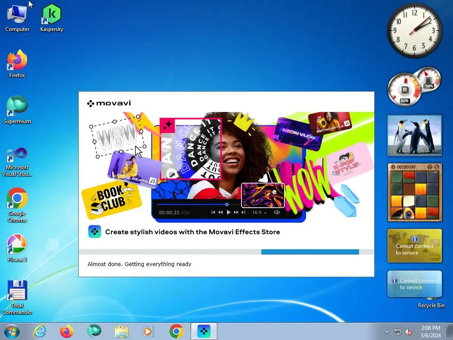Click the Movavi Effects Store headline text
Screen dimensions: 453x340
[x=192, y=232]
